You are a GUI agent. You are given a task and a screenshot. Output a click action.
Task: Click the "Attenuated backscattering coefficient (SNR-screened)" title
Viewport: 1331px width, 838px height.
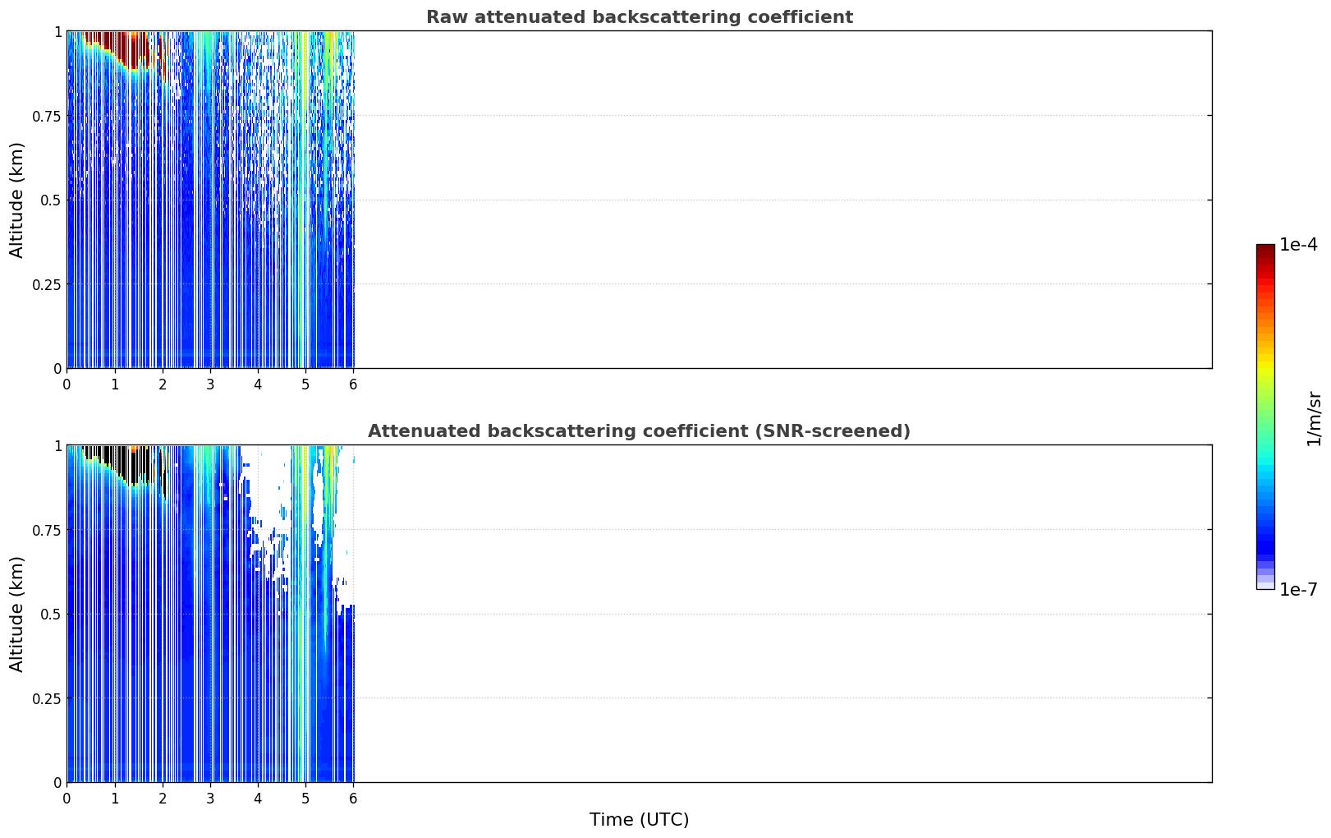639,431
